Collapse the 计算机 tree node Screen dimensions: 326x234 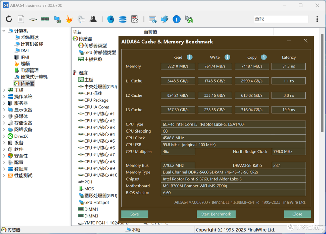(x=4, y=31)
